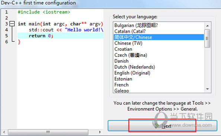Select Catalan in the language list

point(159,31)
